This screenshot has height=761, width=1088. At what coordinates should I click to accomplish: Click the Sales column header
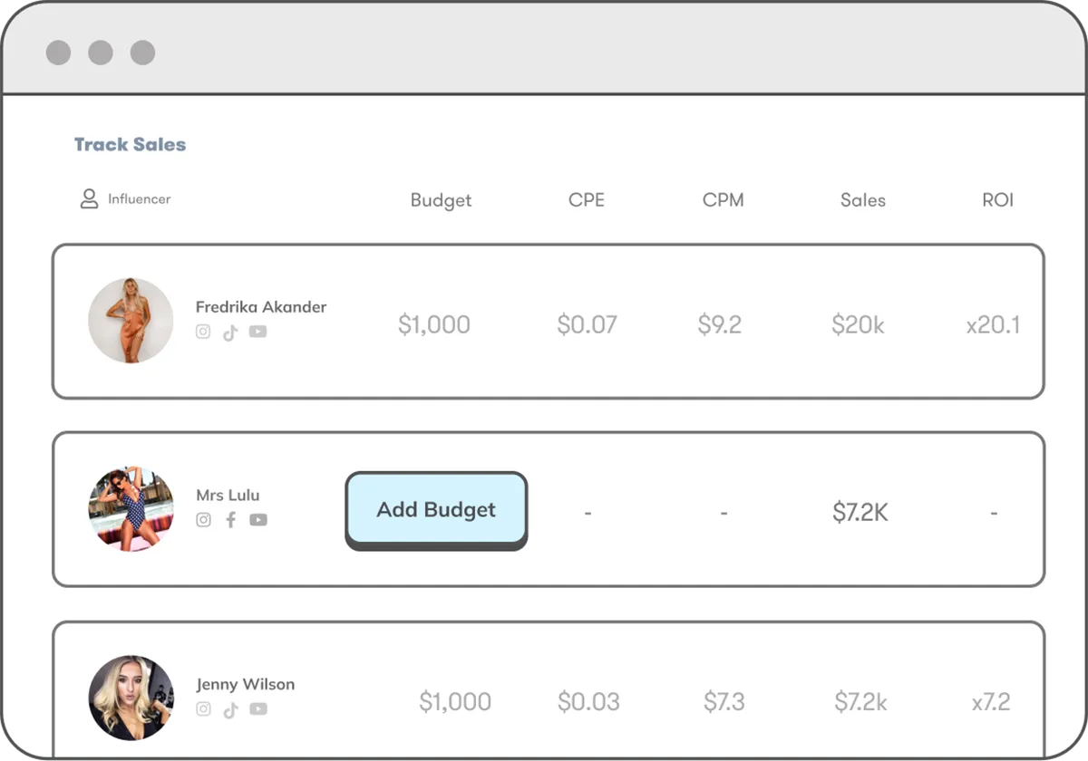point(863,200)
